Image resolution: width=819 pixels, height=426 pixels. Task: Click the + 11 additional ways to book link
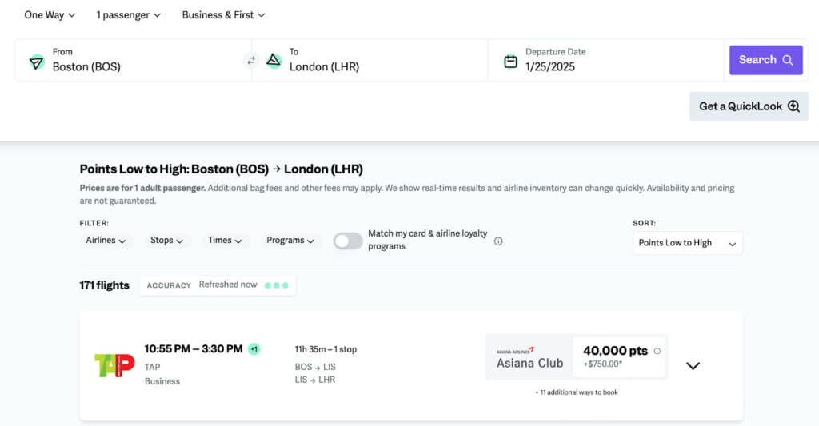tap(576, 392)
